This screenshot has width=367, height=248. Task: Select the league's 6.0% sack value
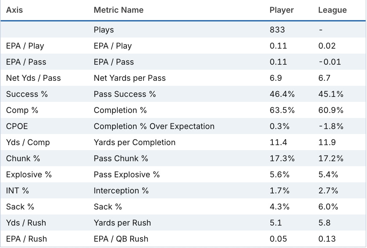[328, 207]
